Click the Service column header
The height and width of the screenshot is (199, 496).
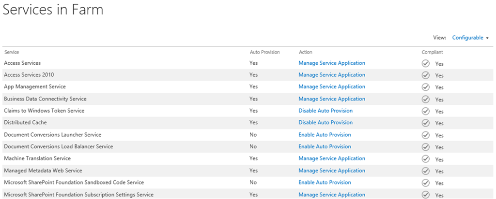12,52
